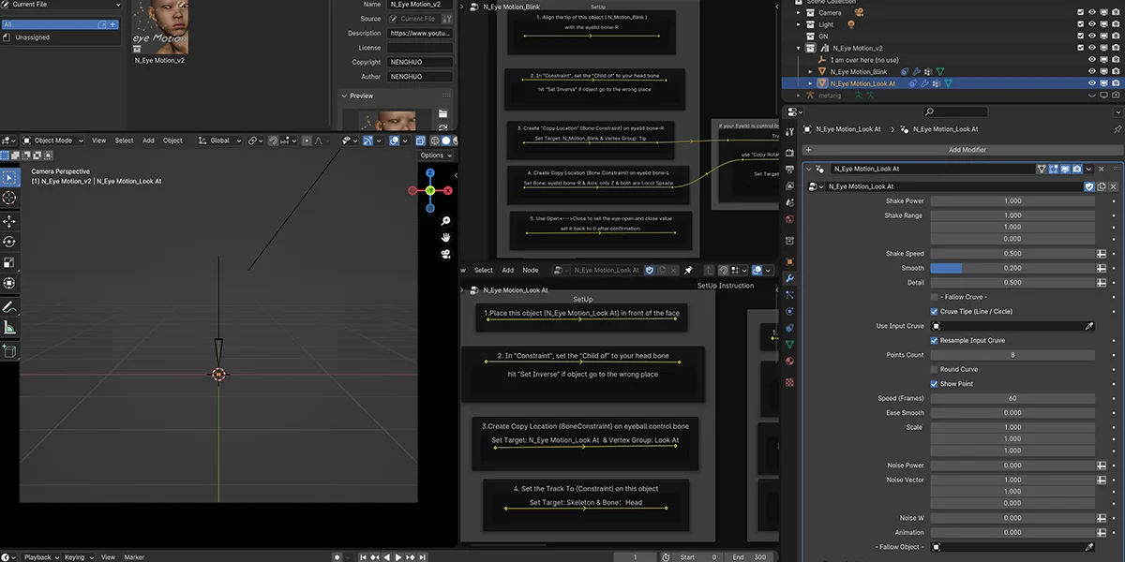The image size is (1125, 562).
Task: Click the Add Modifier button
Action: (967, 149)
